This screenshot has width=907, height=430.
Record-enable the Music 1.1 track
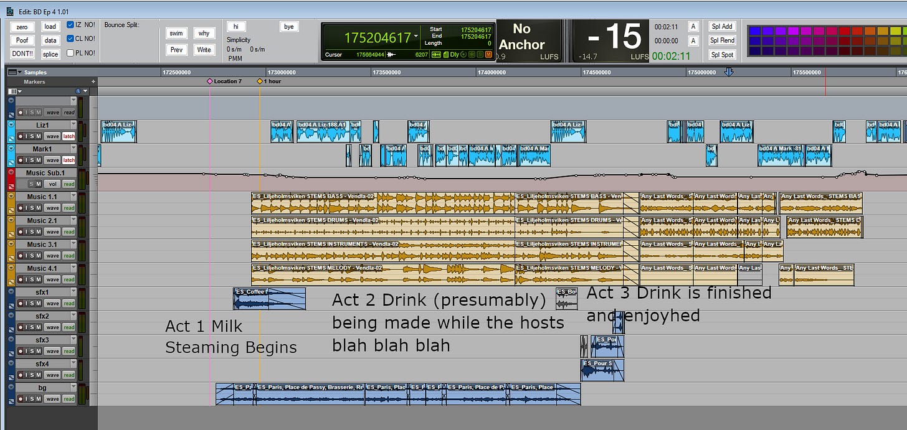(x=21, y=208)
